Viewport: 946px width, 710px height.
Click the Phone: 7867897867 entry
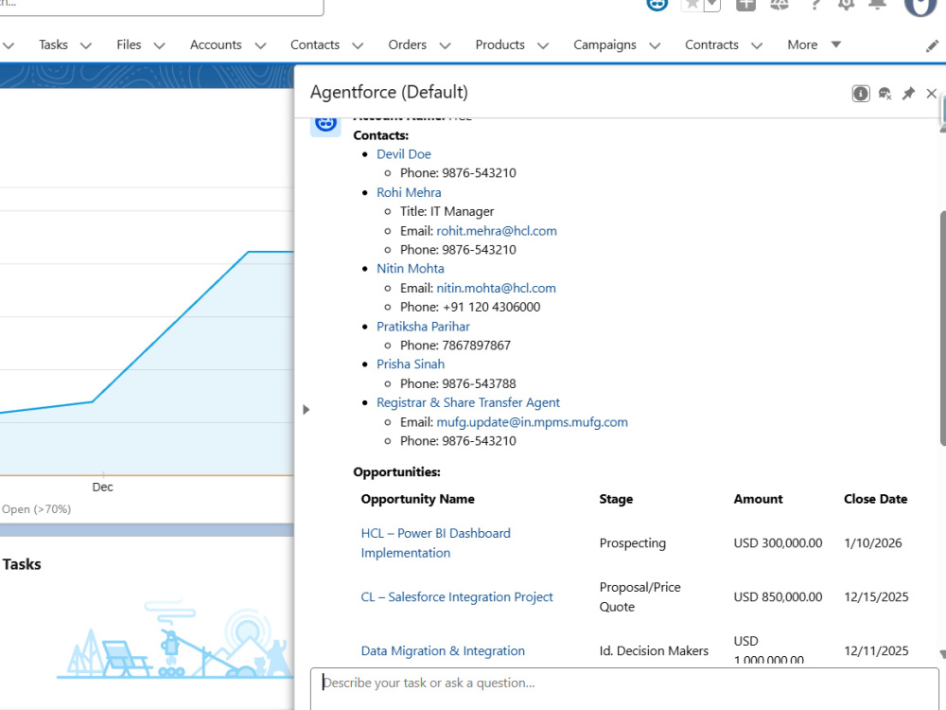coord(455,346)
